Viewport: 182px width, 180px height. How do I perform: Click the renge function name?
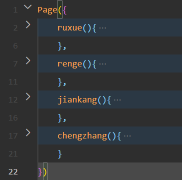click(x=70, y=64)
